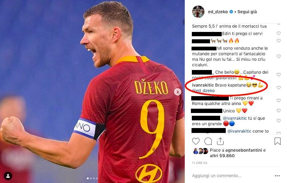Like the post with heart icon
Image resolution: width=287 pixels, height=183 pixels.
pos(196,141)
